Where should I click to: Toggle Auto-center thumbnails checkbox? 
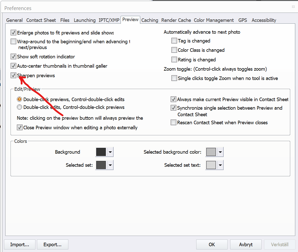[x=13, y=66]
